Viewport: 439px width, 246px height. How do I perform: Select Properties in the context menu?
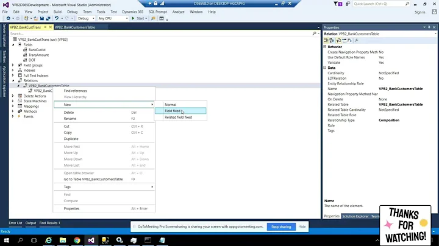click(104, 208)
